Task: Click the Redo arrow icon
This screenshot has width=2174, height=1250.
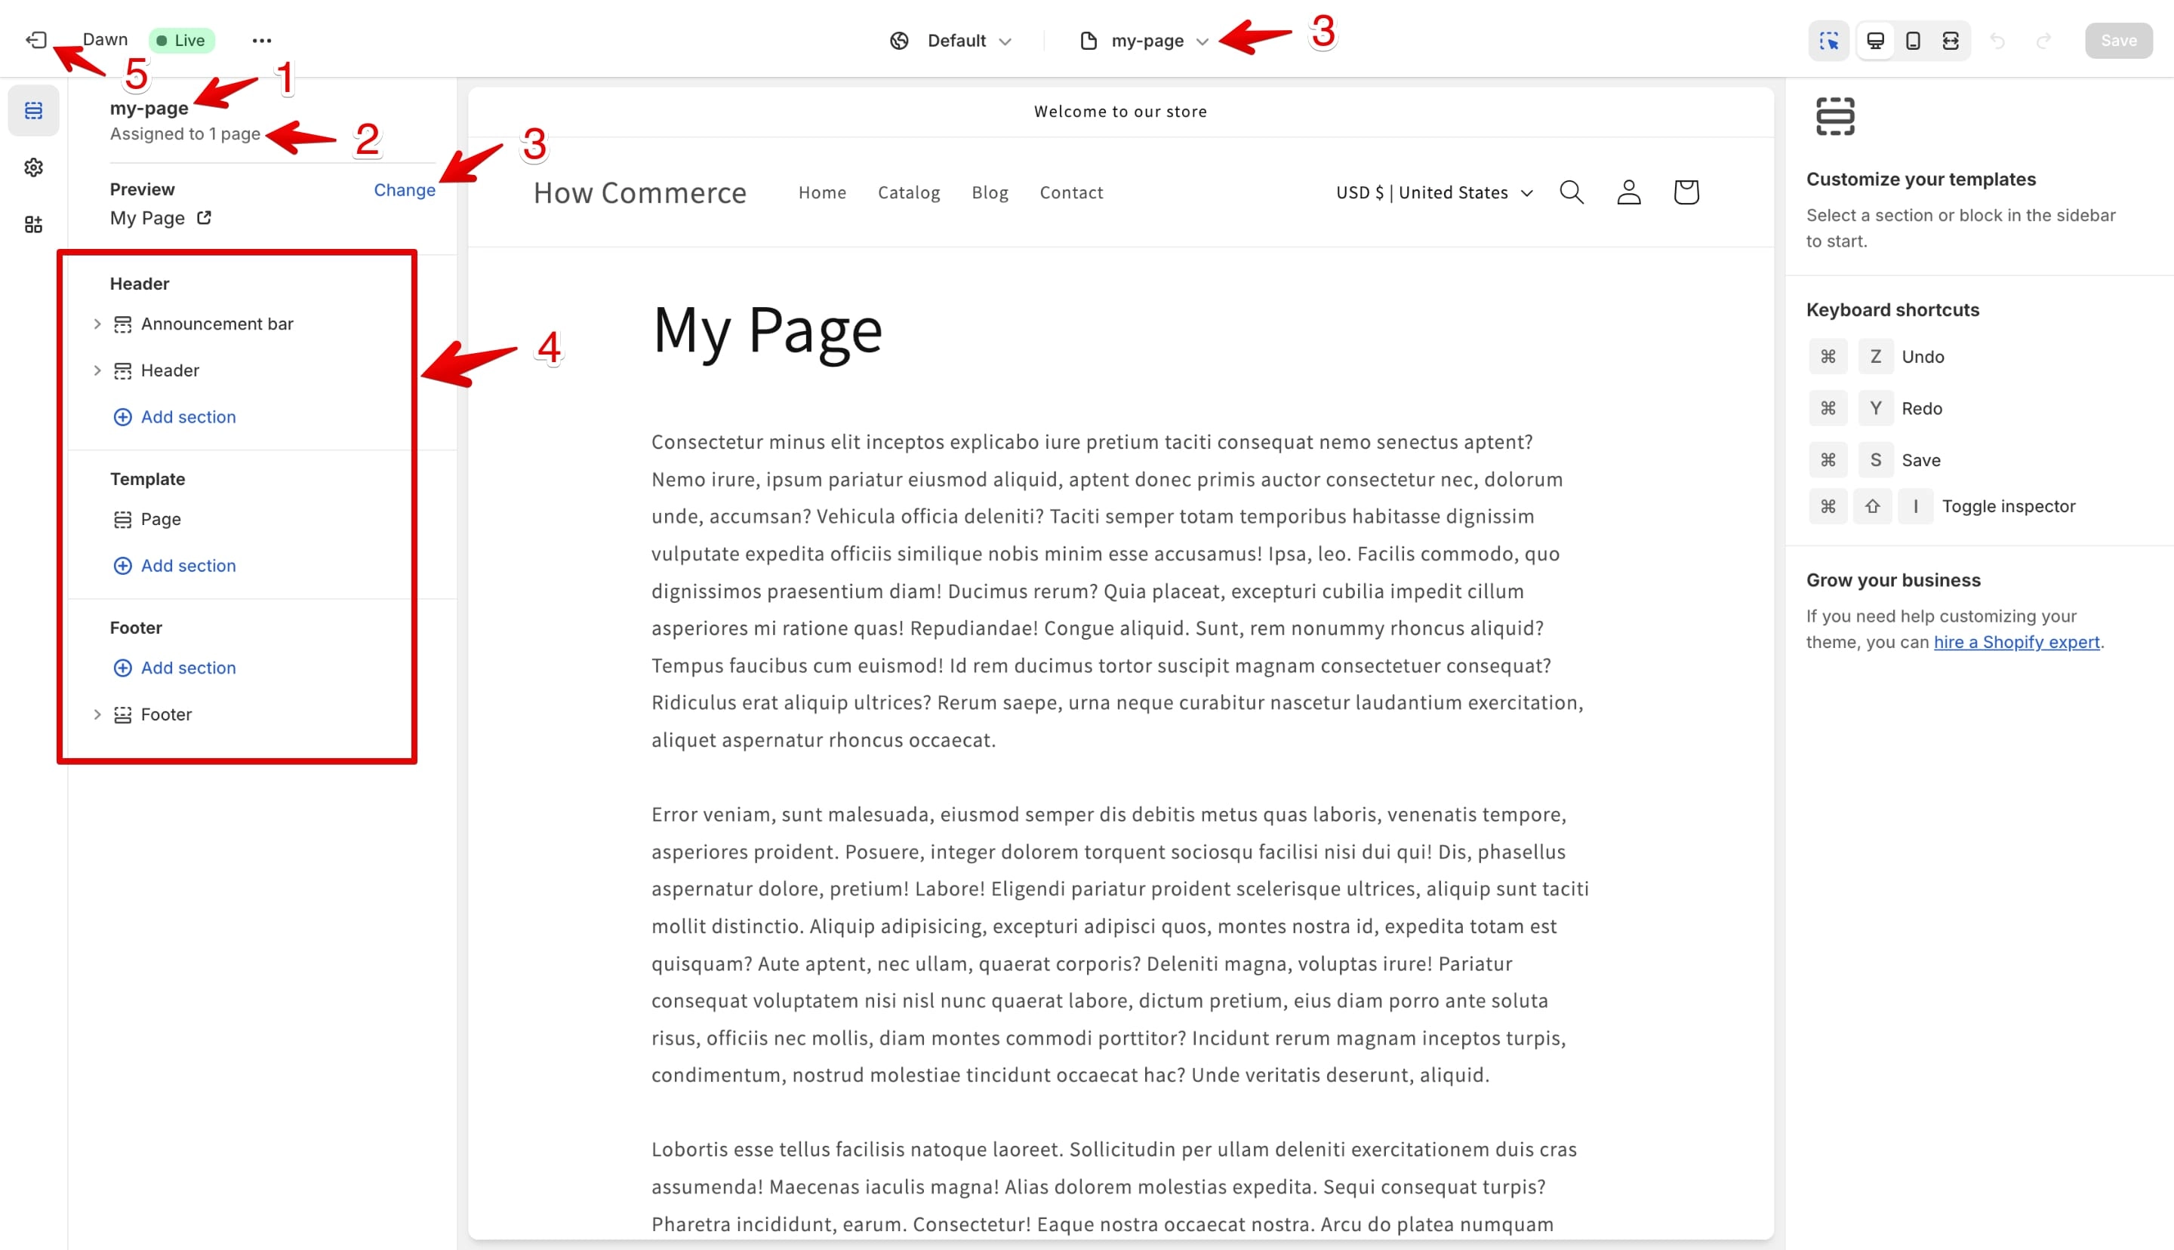Action: (x=2044, y=40)
